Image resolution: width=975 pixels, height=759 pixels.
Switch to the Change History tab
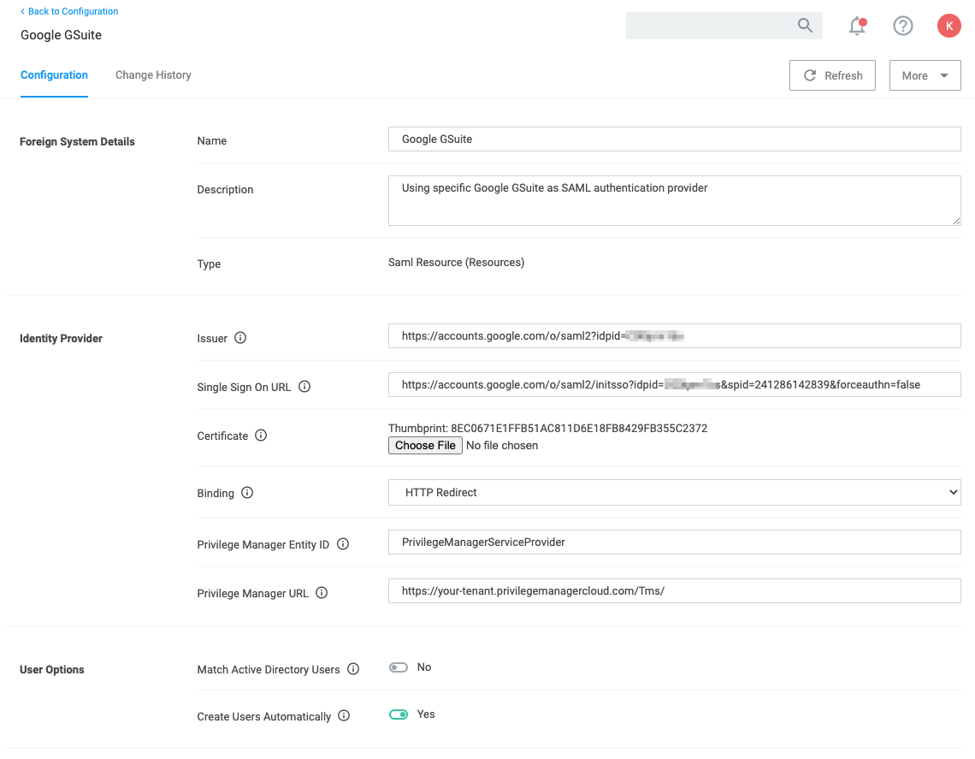click(153, 75)
